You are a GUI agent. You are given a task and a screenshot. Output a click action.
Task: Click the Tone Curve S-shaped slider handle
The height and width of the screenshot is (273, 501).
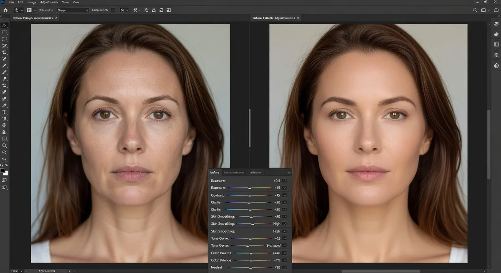248,245
